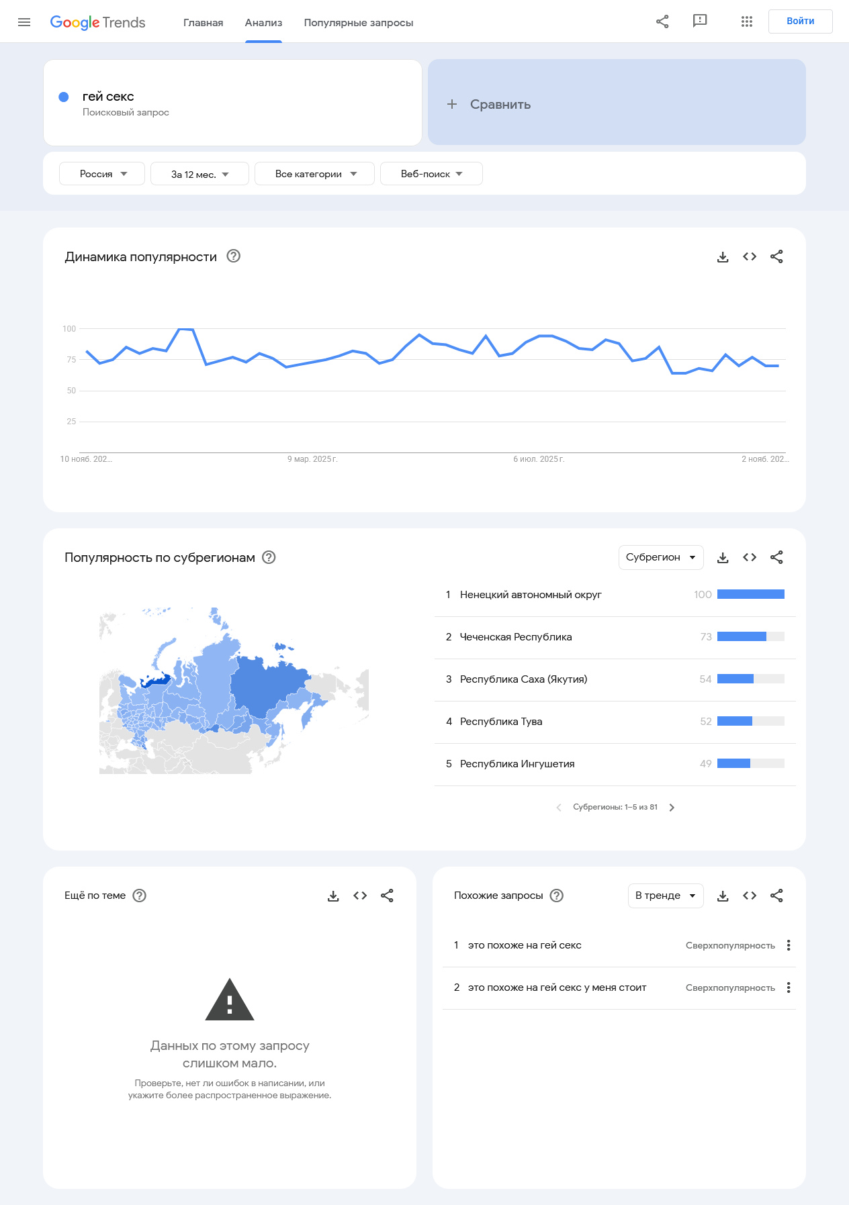Viewport: 849px width, 1205px height.
Task: Open the send feedback icon in header
Action: coord(700,21)
